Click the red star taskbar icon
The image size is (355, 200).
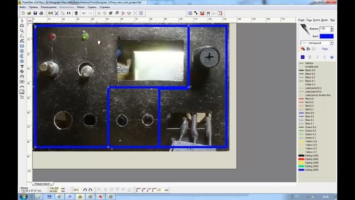pos(100,197)
